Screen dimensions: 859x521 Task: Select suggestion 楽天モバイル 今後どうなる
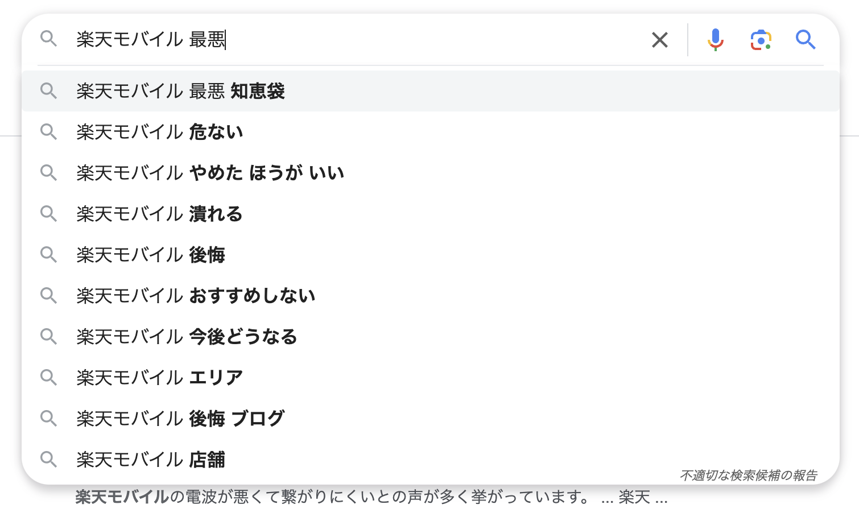tap(431, 337)
